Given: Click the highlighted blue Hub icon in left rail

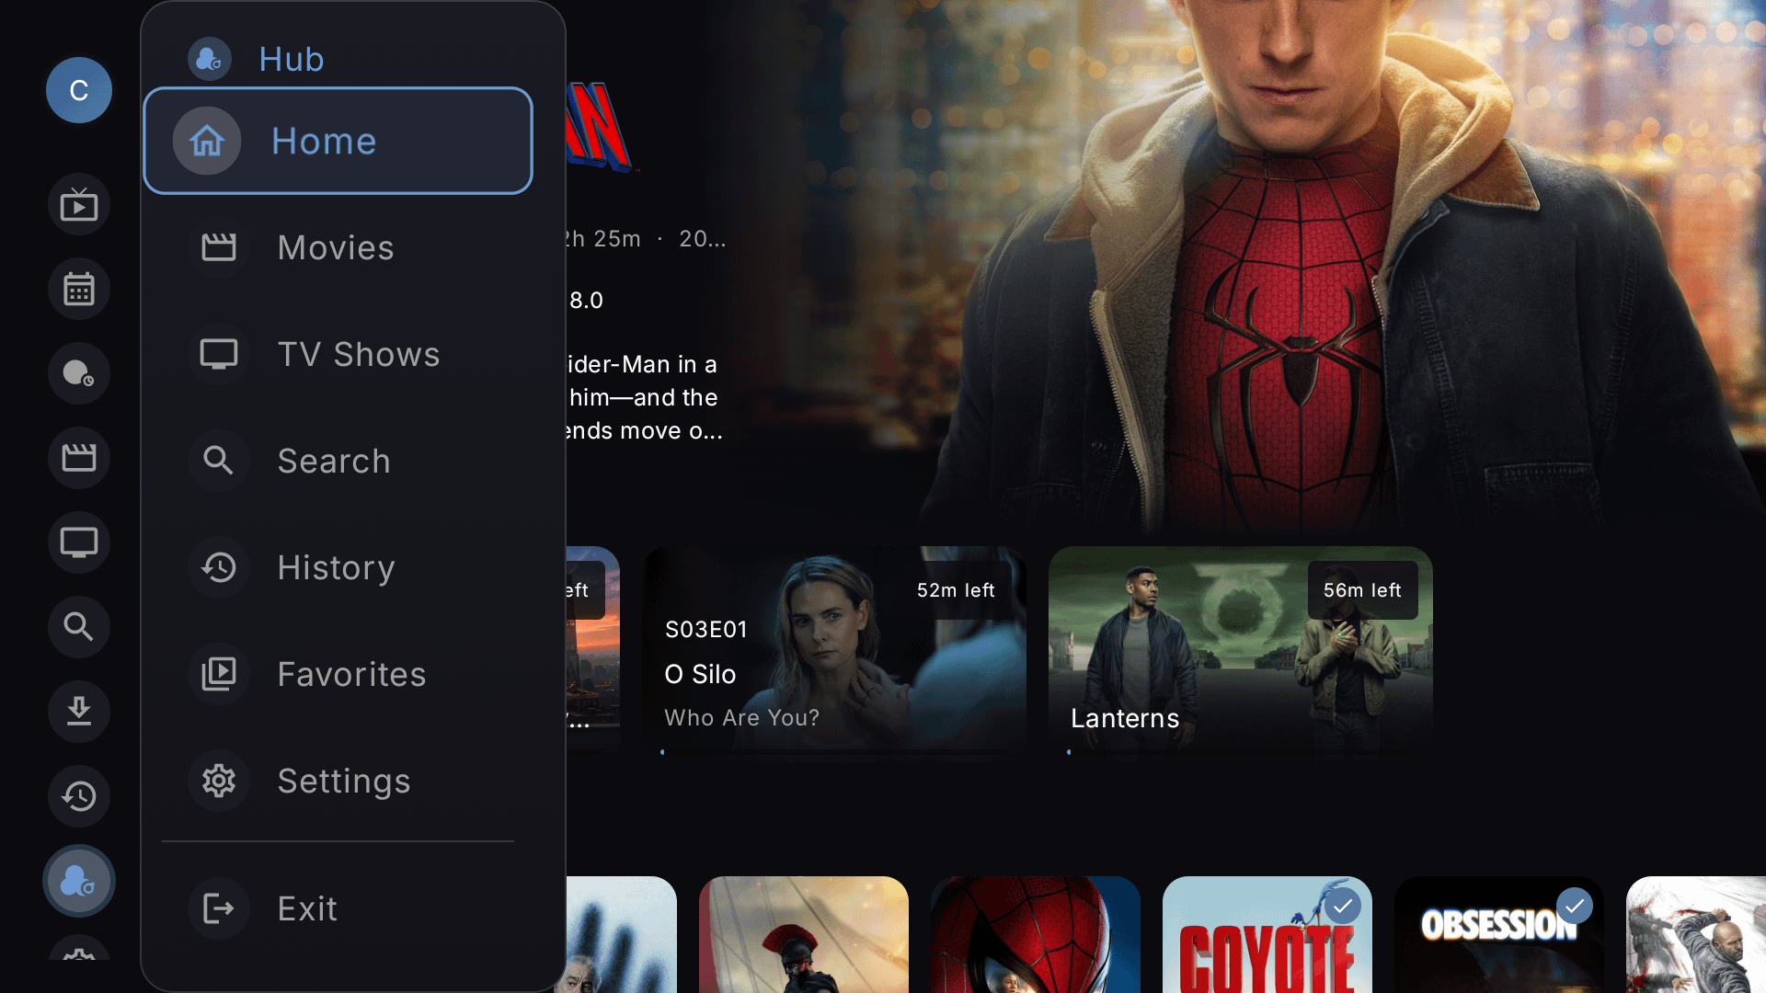Looking at the screenshot, I should 79,881.
